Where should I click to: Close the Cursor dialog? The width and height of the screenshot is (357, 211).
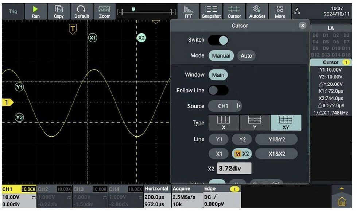point(303,26)
